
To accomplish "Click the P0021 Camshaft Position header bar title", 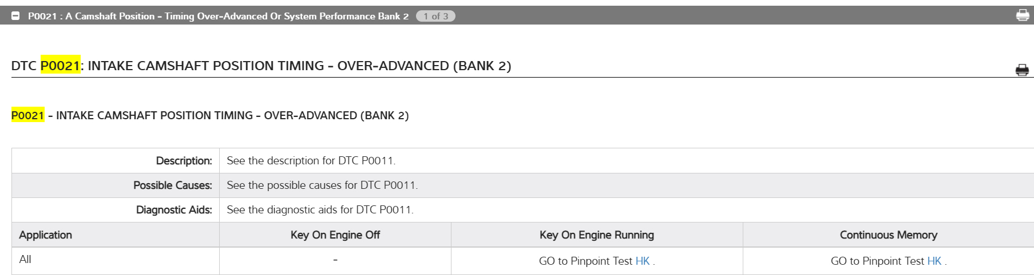I will pyautogui.click(x=218, y=16).
